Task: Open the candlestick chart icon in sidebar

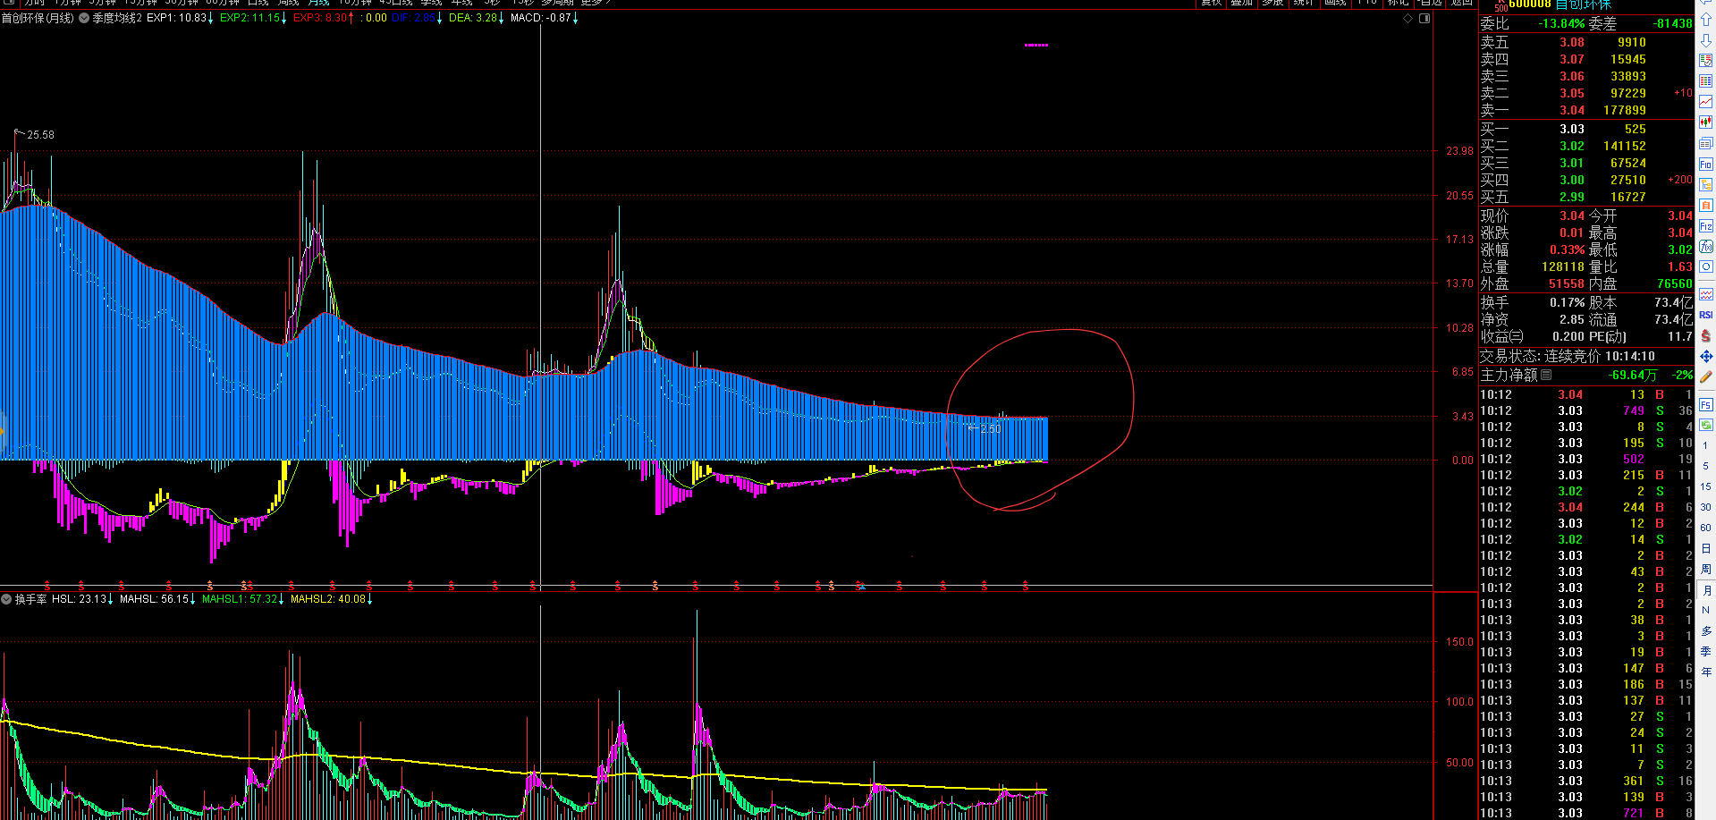Action: pos(1706,123)
